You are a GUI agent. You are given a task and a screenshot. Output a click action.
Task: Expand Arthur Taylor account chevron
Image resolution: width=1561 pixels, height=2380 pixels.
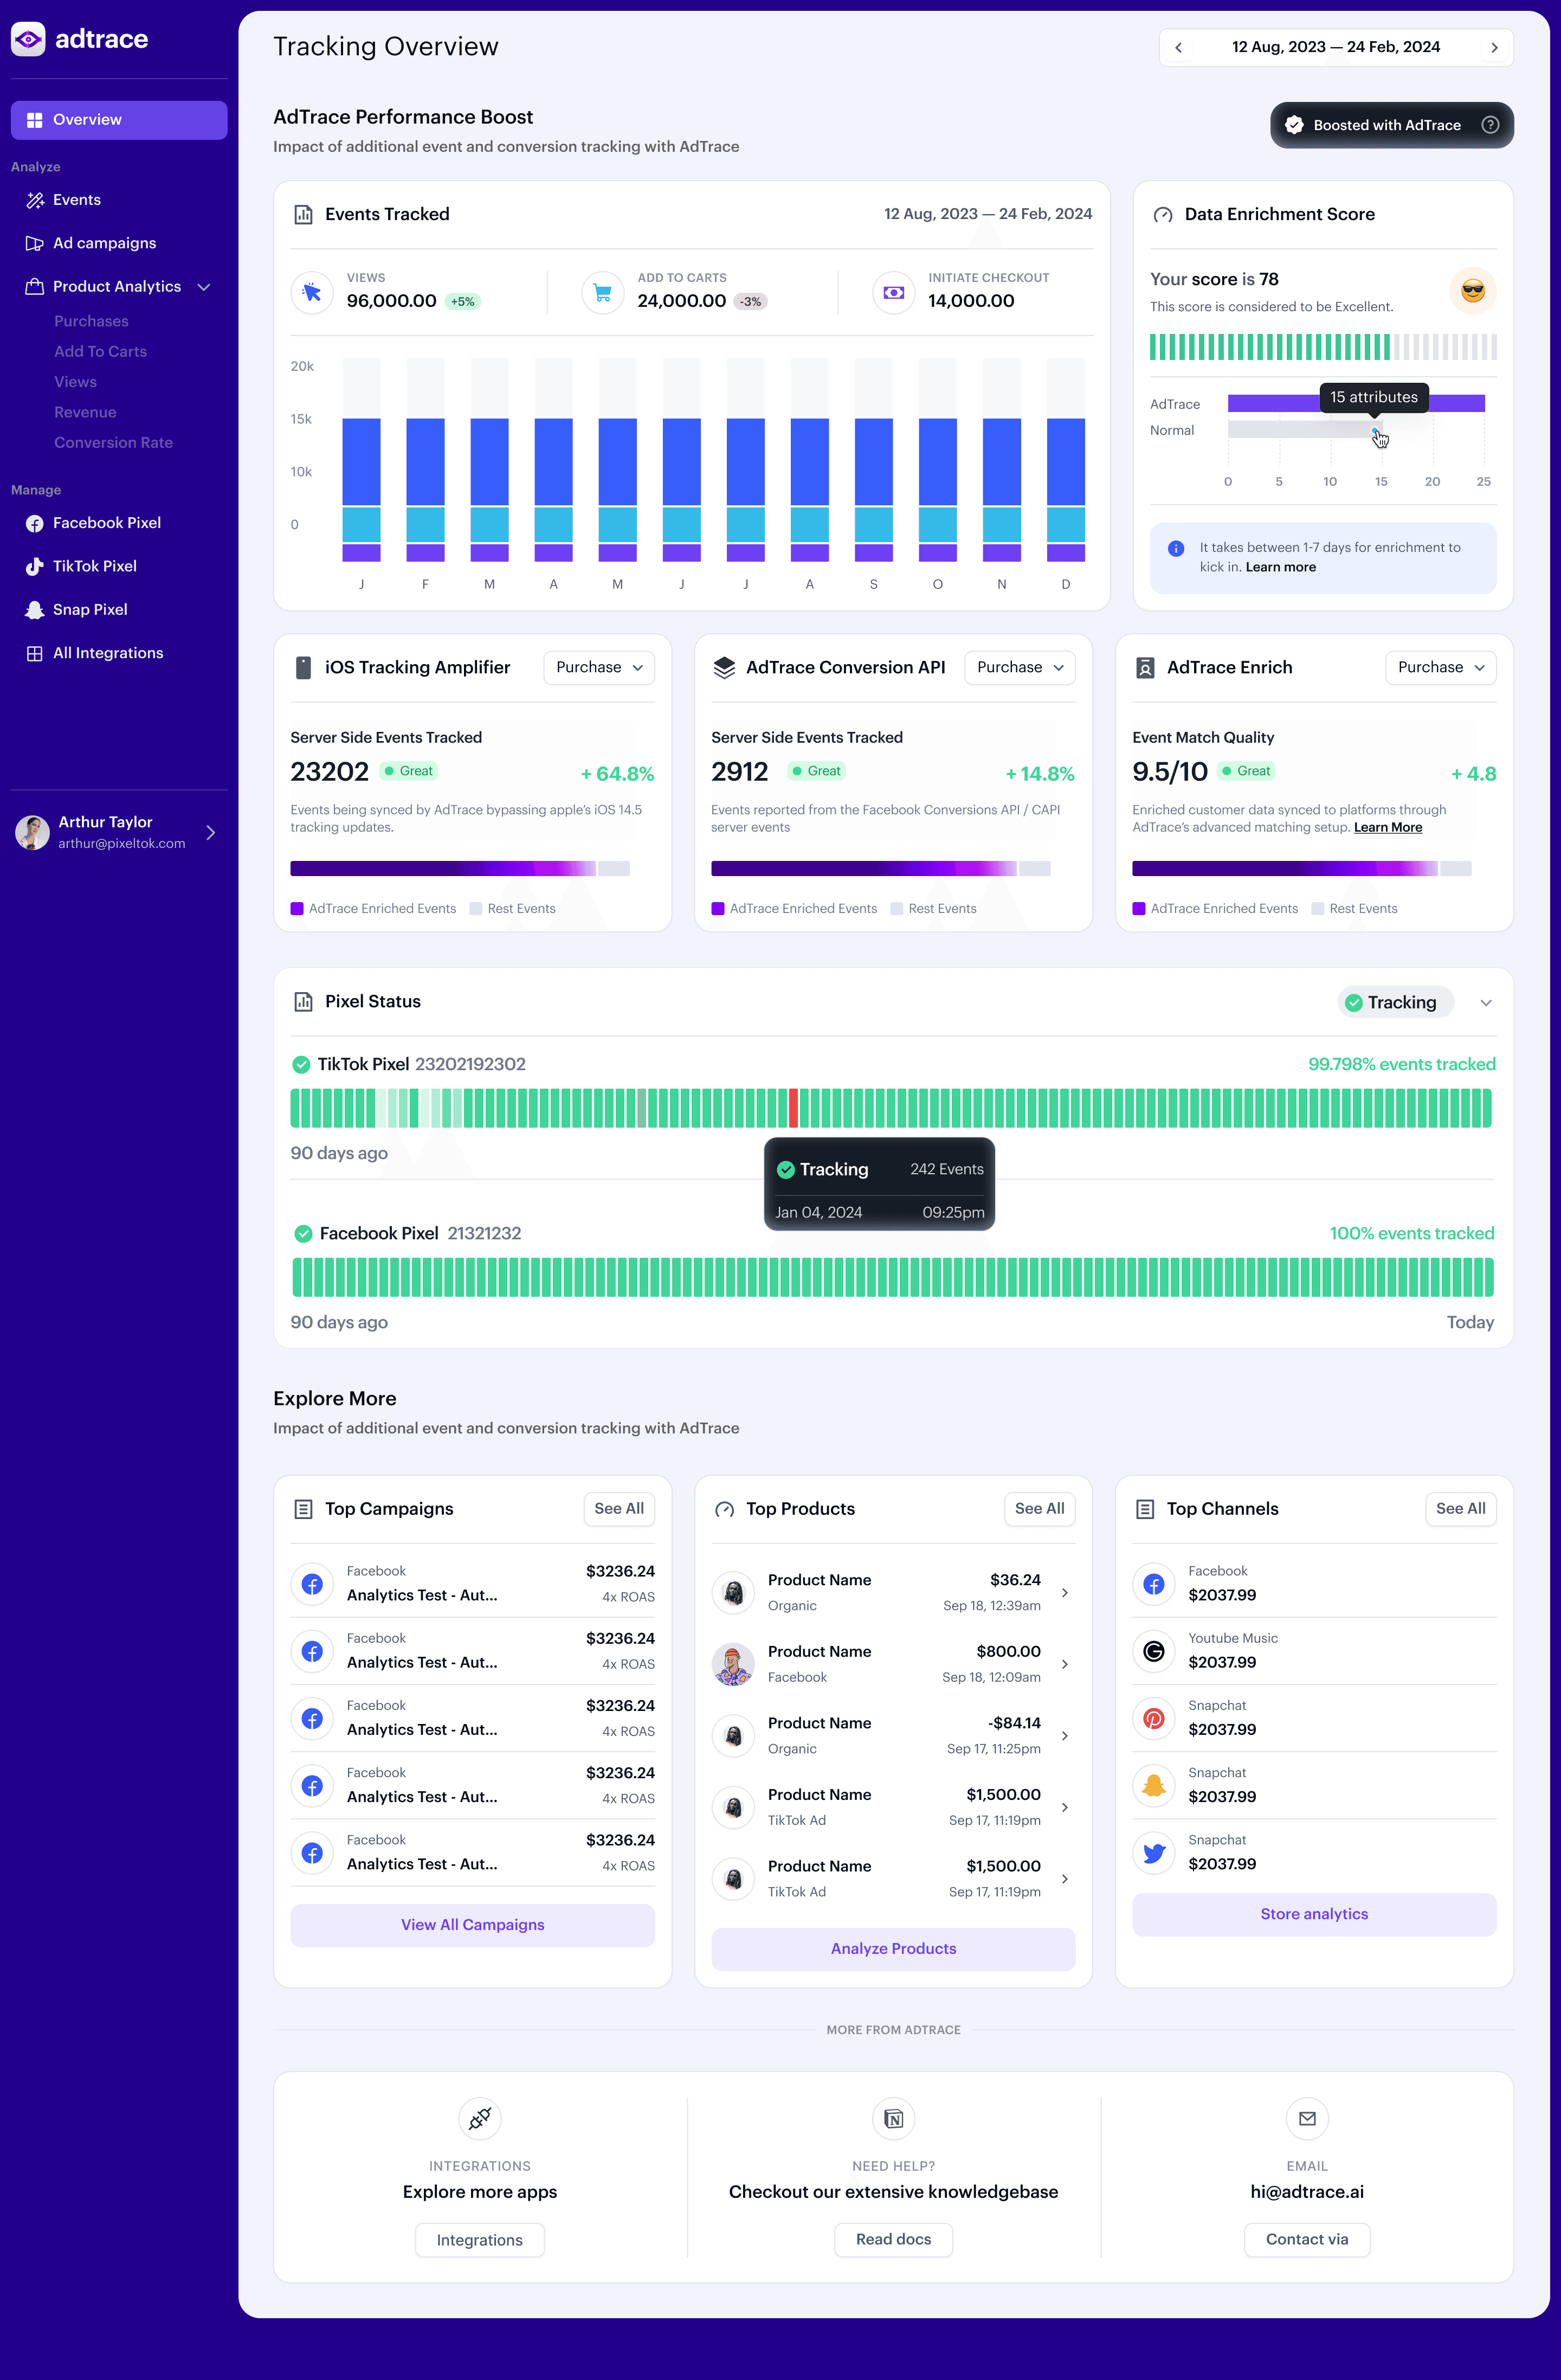pyautogui.click(x=210, y=832)
